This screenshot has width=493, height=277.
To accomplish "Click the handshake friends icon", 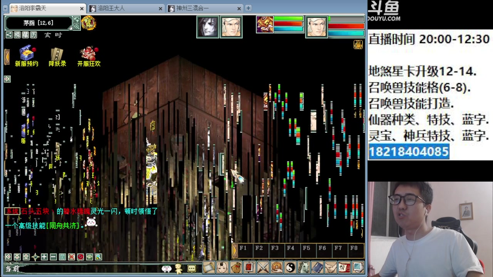I will point(330,267).
